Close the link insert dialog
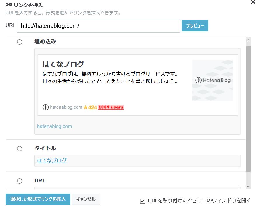The image size is (256, 207). [x=253, y=2]
